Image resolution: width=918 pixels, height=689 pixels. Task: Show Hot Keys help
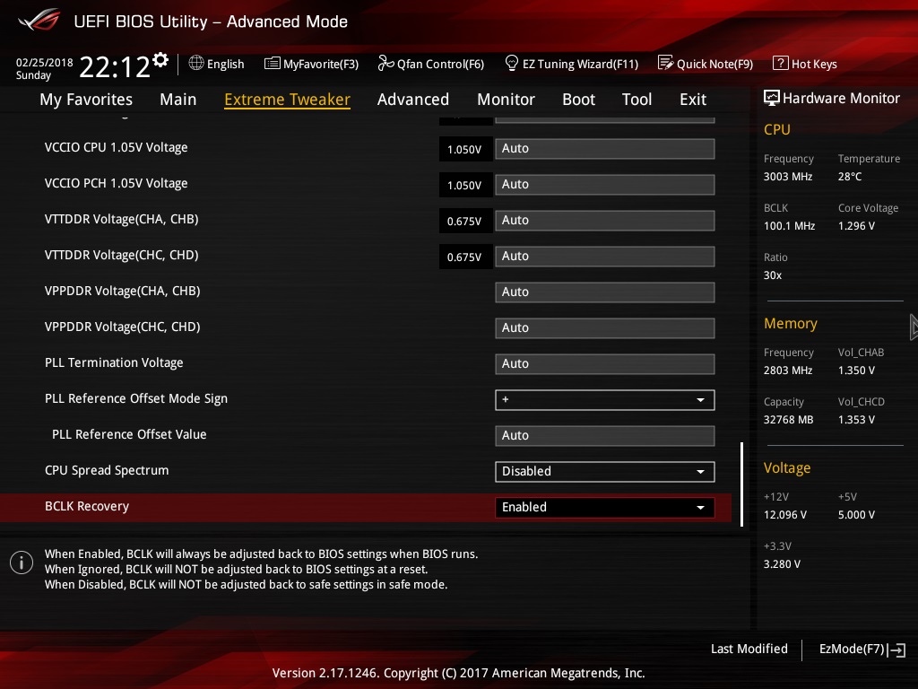(814, 64)
